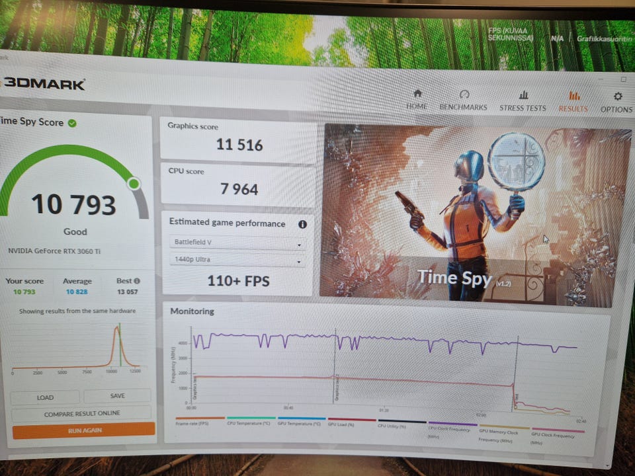Click the FPS (kuvaa sekunnissa) overlay label
Screen dimensions: 635x476
(510, 34)
